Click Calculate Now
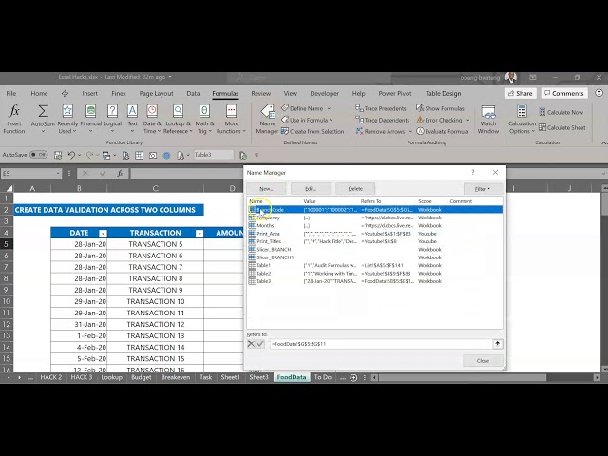Image resolution: width=608 pixels, height=456 pixels. (560, 112)
